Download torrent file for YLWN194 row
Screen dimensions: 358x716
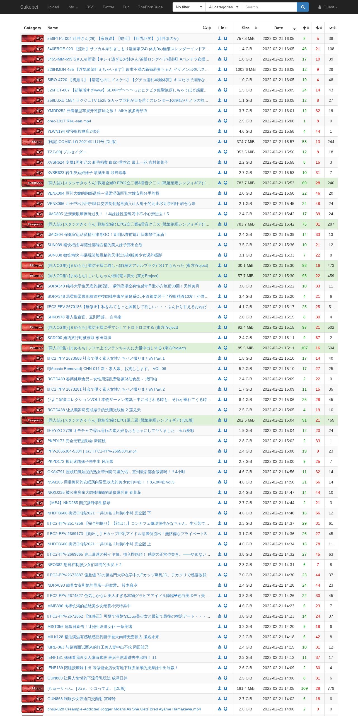[x=220, y=131]
